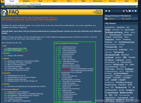Open the Omega & Senator sub-navigation link

point(12,7)
